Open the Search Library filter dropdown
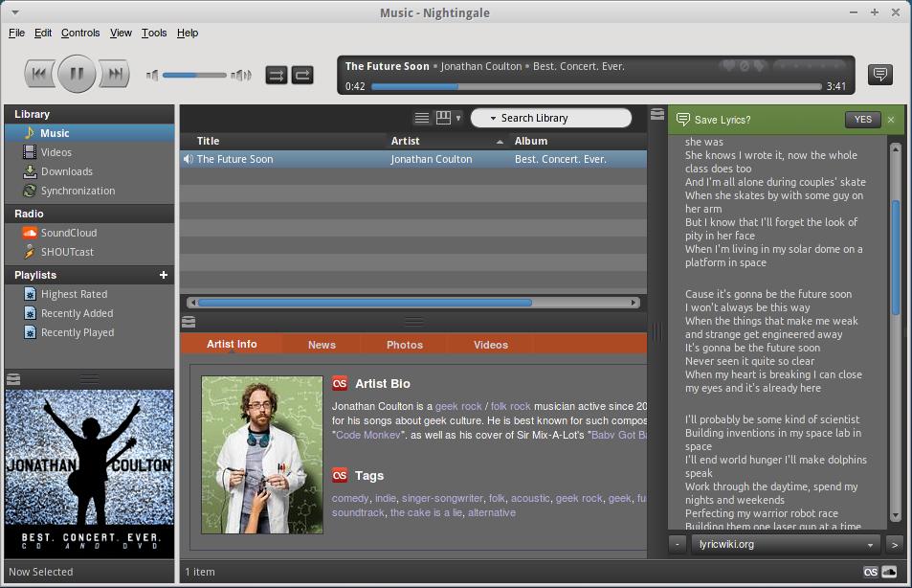The height and width of the screenshot is (588, 912). pyautogui.click(x=493, y=118)
